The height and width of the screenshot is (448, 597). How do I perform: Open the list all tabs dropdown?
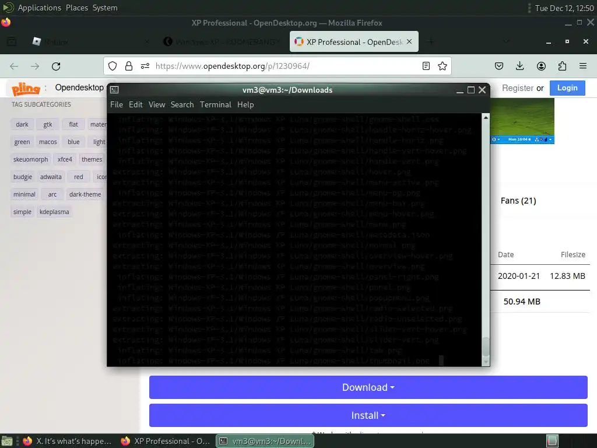(x=506, y=41)
